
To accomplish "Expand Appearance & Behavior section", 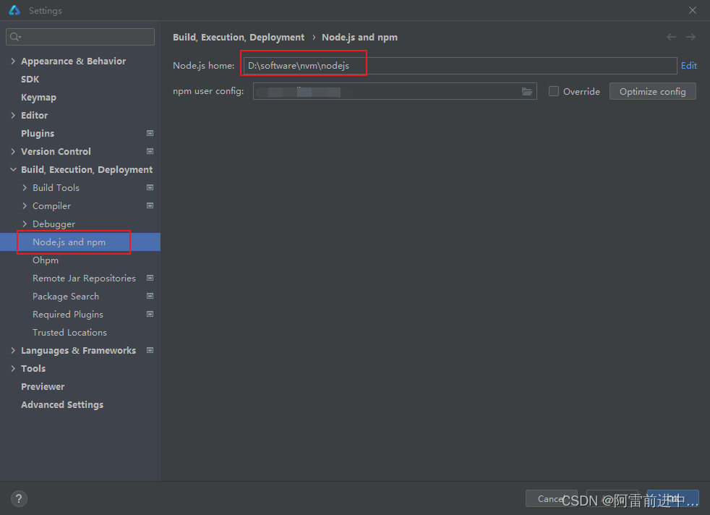I will click(x=13, y=61).
